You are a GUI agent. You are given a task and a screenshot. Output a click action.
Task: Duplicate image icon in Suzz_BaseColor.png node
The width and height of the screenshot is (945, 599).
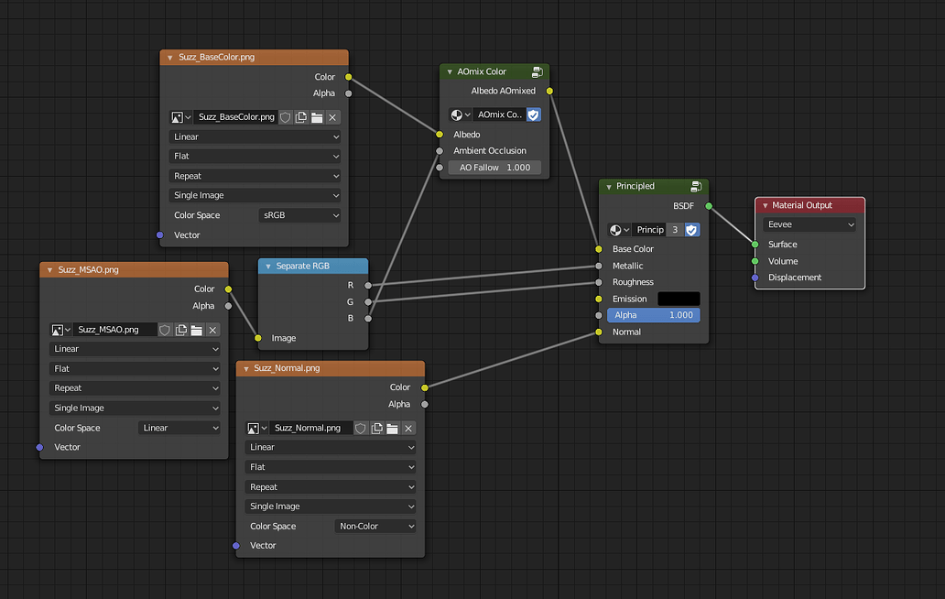click(x=300, y=117)
